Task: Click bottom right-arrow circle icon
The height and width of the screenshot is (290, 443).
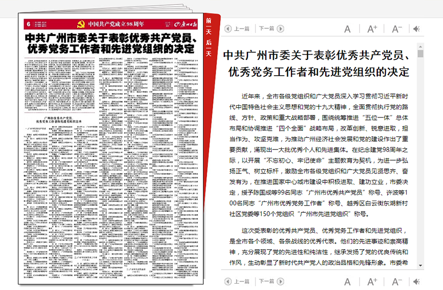Action: pos(281,282)
